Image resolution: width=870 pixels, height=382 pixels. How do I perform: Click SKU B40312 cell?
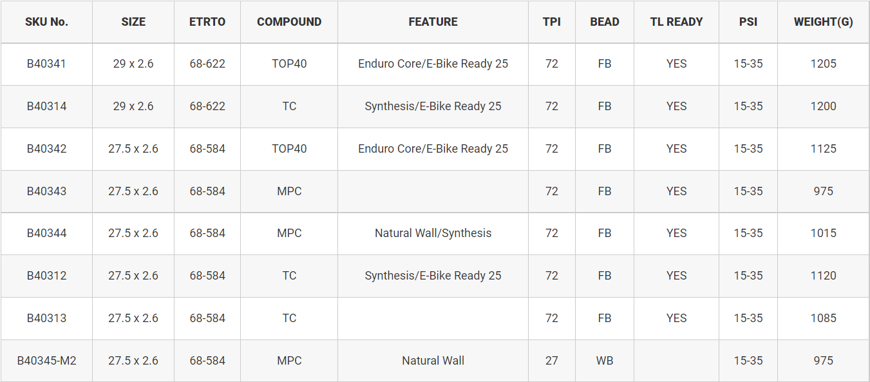click(x=46, y=276)
